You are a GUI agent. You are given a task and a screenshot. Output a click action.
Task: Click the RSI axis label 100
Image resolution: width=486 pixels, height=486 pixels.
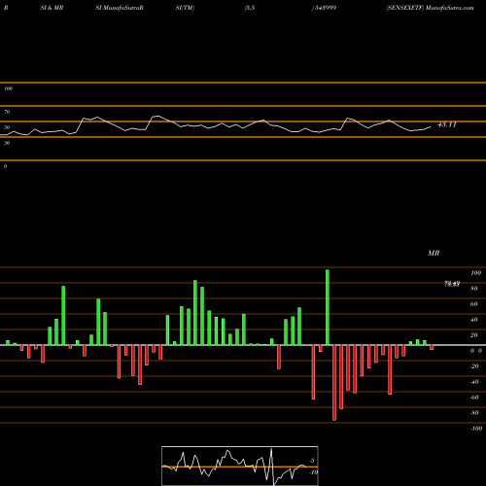coord(8,88)
